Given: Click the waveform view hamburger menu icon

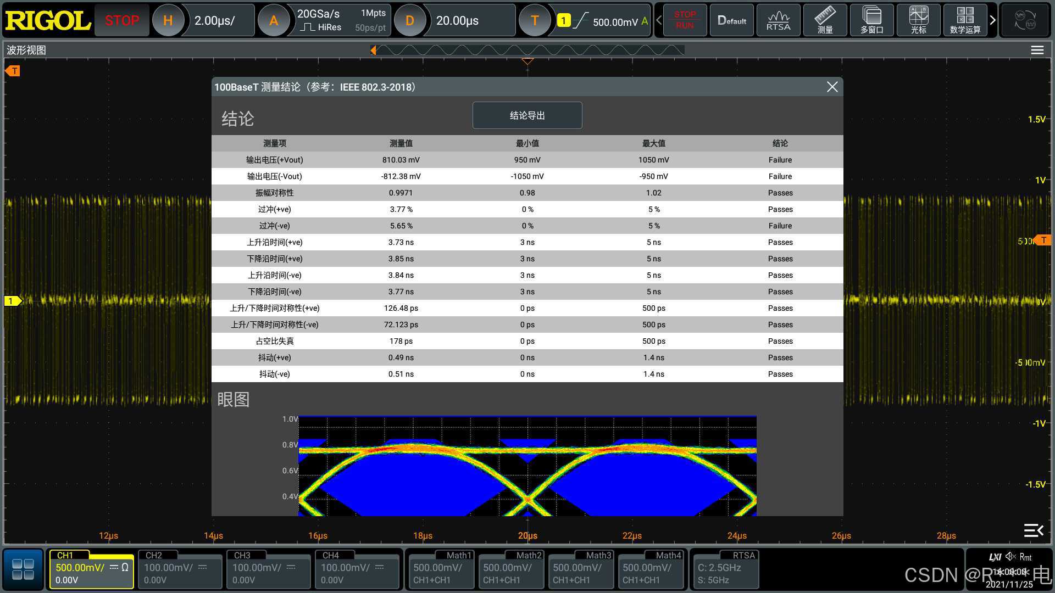Looking at the screenshot, I should [1037, 50].
